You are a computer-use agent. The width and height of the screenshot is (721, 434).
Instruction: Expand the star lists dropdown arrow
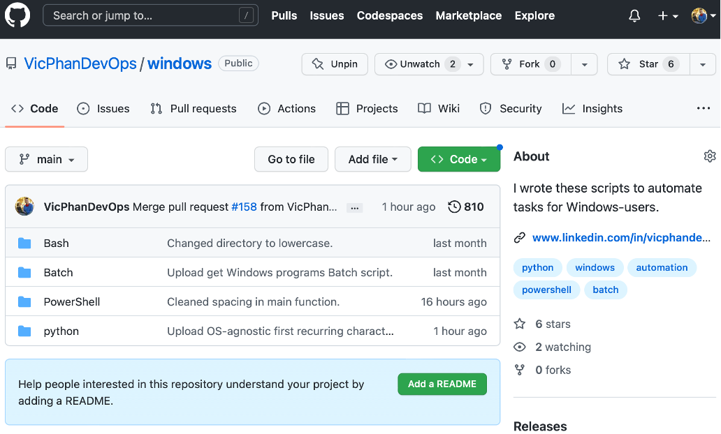pos(703,64)
